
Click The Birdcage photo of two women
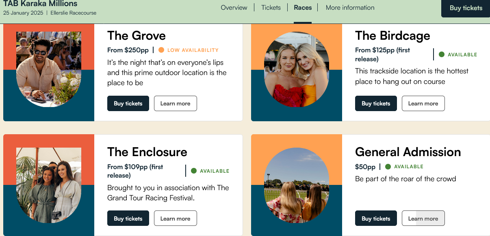pyautogui.click(x=297, y=69)
